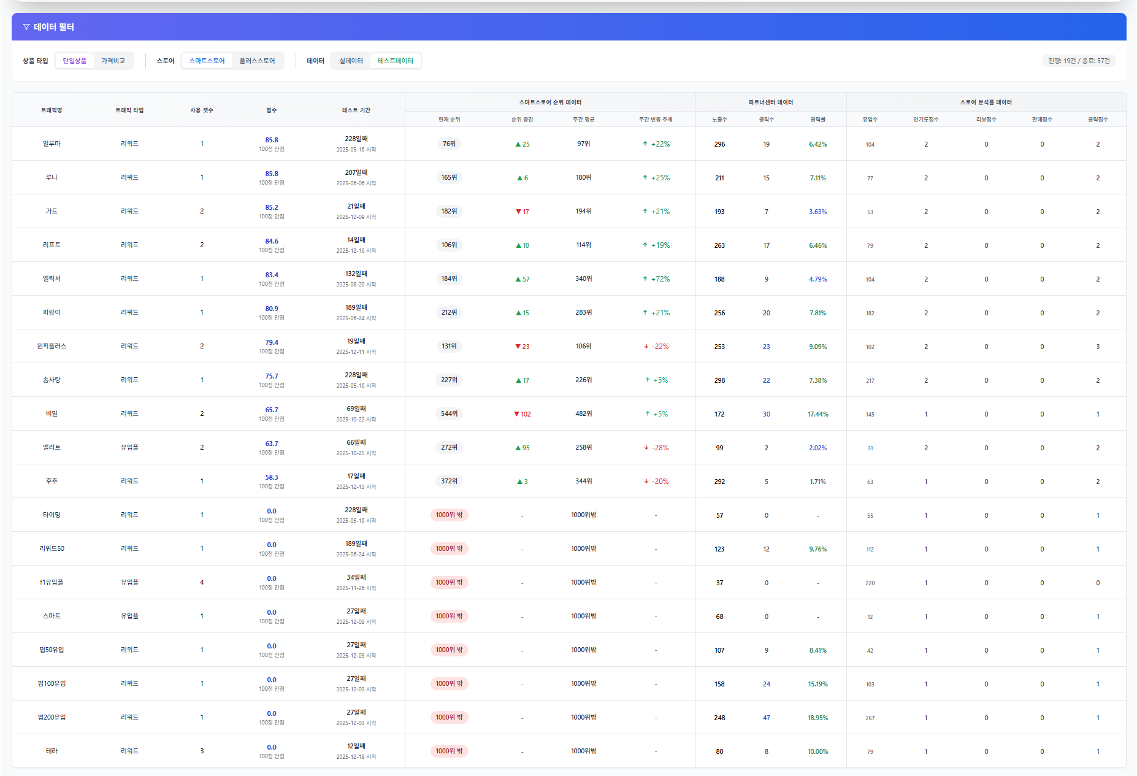Click the trend up arrow in 솜사탕 row

click(x=648, y=380)
